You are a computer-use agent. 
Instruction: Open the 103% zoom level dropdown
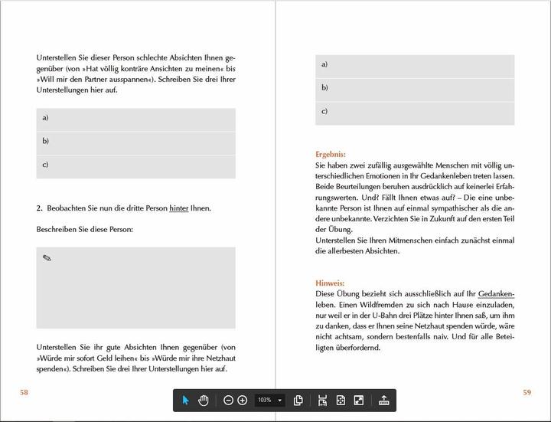point(280,400)
